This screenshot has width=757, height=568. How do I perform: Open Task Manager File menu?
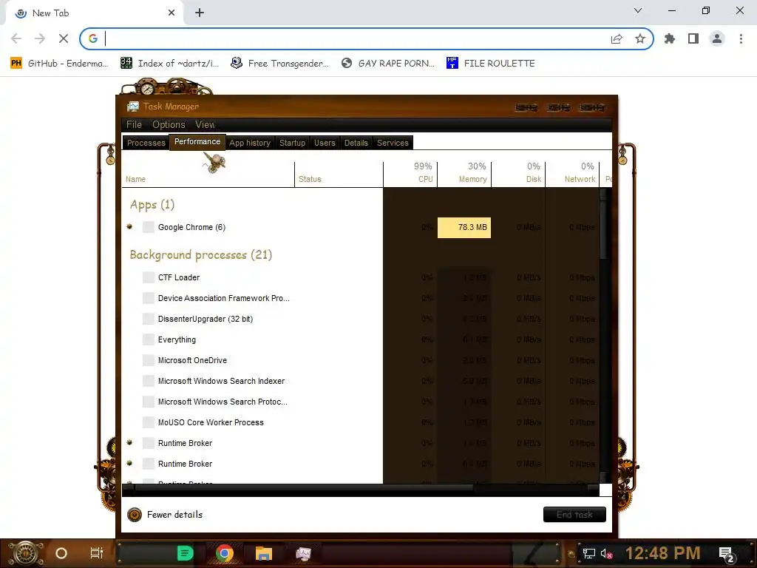coord(134,124)
